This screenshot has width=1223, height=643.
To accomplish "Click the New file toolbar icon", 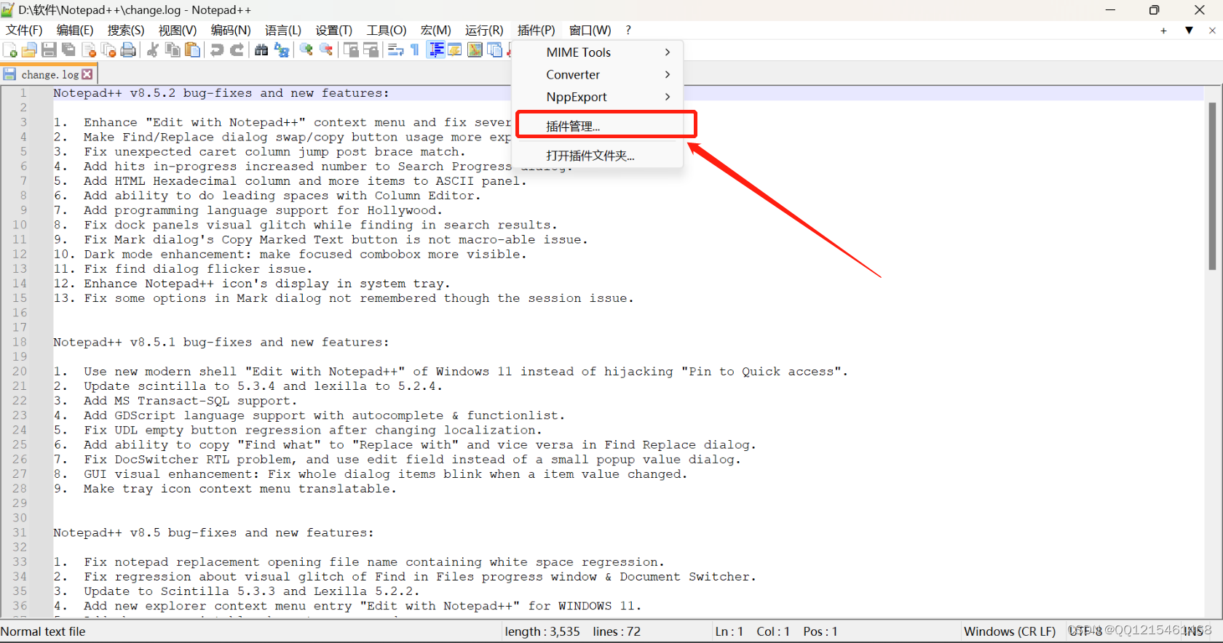I will [10, 49].
